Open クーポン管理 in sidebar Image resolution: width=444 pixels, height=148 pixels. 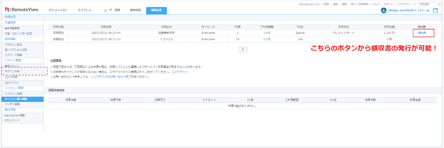pyautogui.click(x=12, y=104)
